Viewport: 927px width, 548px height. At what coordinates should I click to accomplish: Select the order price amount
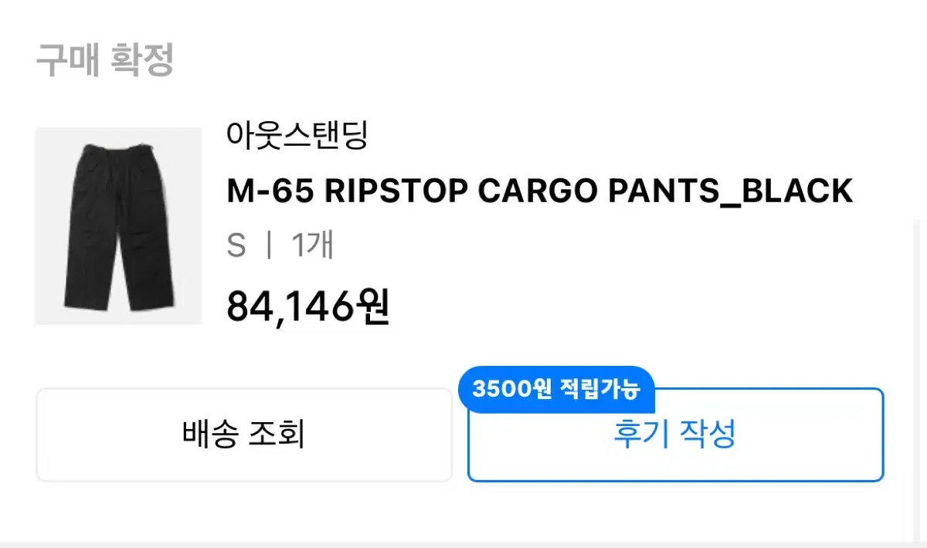coord(308,306)
